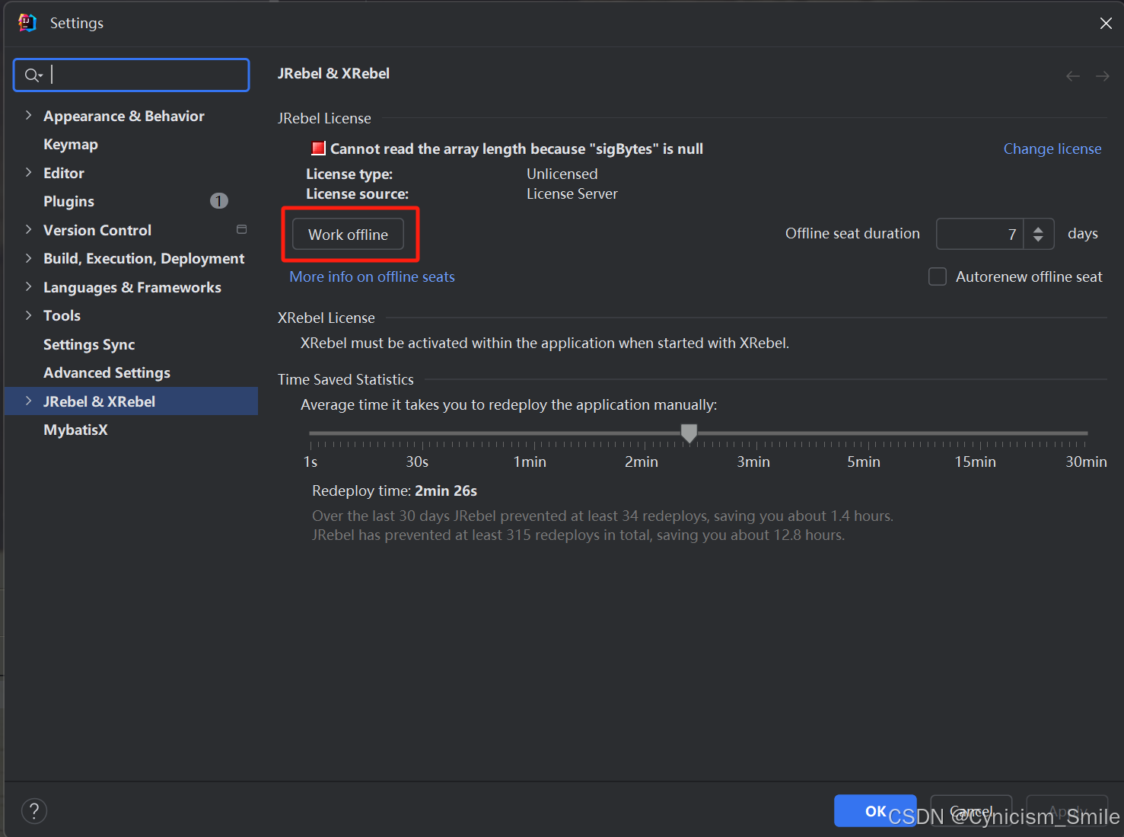
Task: Go back with the left arrow
Action: pos(1073,76)
